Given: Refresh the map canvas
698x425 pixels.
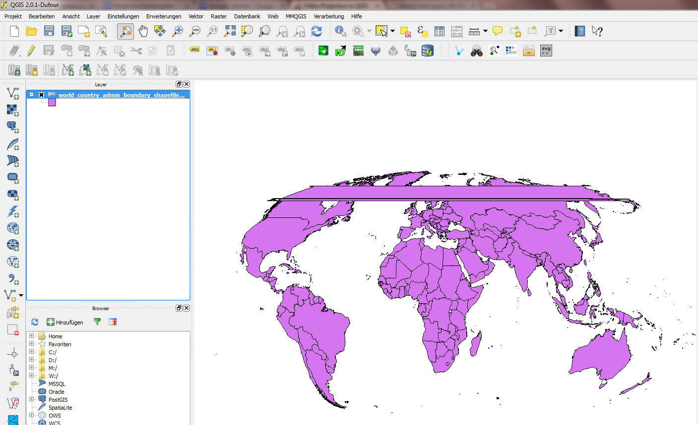Looking at the screenshot, I should 317,31.
